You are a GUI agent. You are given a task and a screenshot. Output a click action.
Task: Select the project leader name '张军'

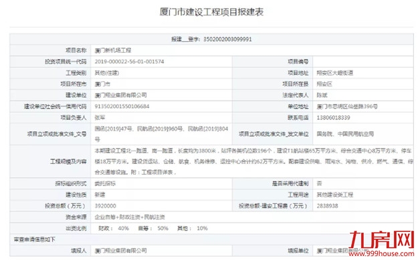[100, 118]
